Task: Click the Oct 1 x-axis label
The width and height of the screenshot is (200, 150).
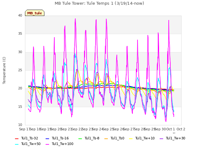Action: [x=171, y=129]
